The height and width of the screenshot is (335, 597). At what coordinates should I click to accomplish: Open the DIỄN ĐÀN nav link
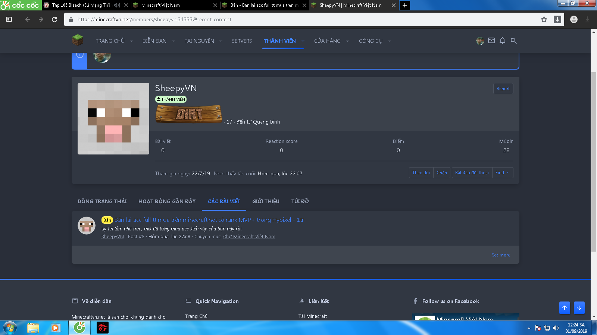pyautogui.click(x=154, y=41)
